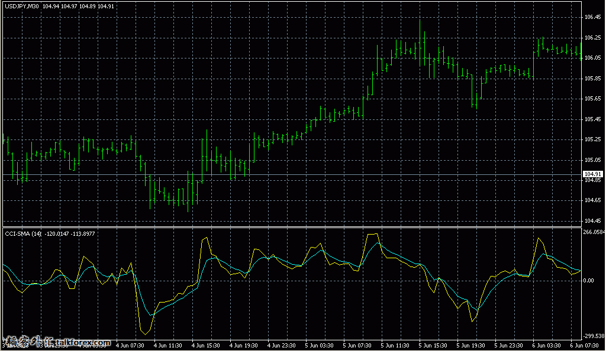Click the 105.85 price scale label

592,79
